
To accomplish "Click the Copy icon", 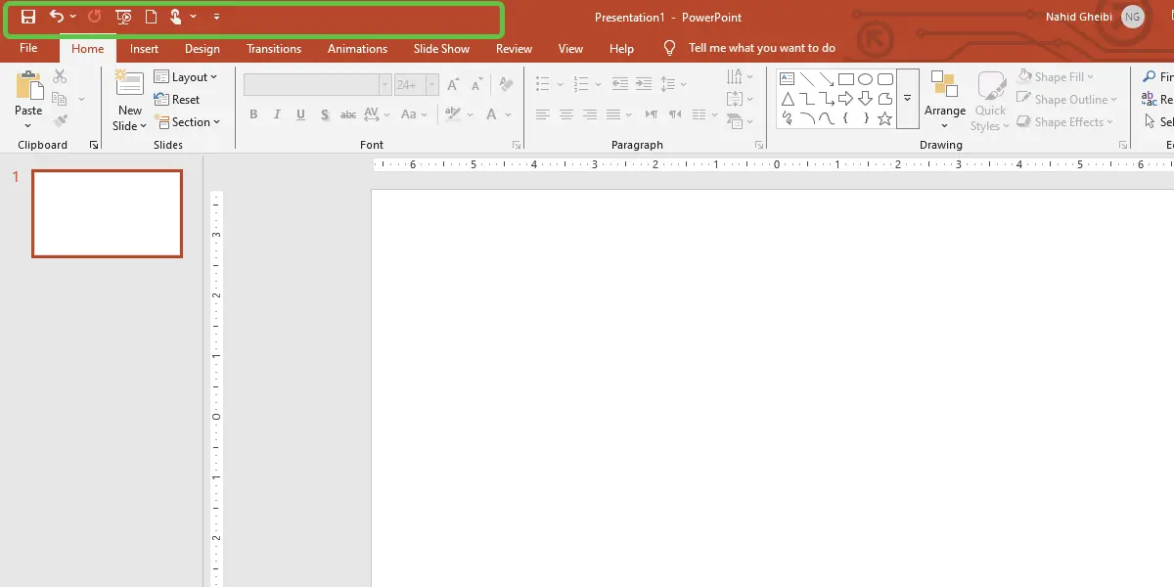I will (x=59, y=99).
